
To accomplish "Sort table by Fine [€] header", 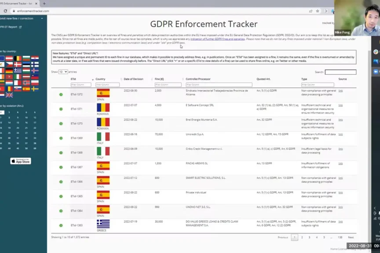I will (x=159, y=79).
